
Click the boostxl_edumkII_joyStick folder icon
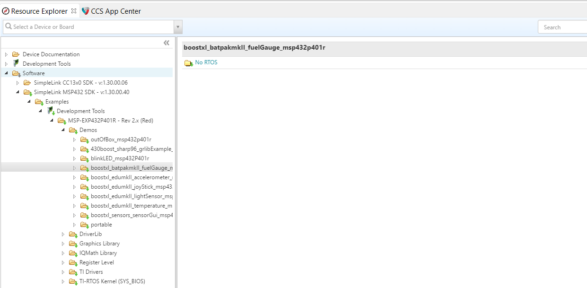(84, 187)
